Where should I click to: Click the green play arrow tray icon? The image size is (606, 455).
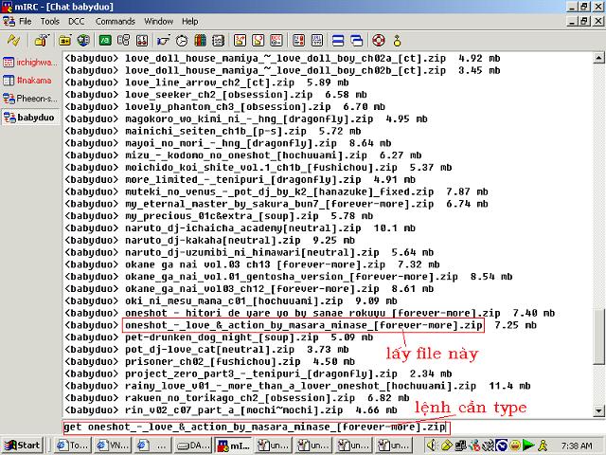click(528, 446)
